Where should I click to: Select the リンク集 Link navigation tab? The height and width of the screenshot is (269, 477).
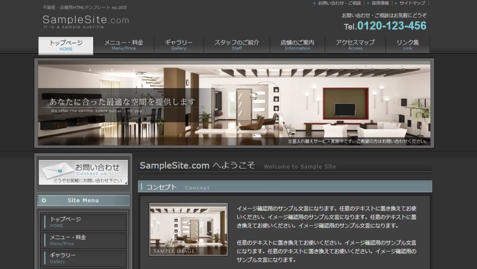(x=408, y=45)
